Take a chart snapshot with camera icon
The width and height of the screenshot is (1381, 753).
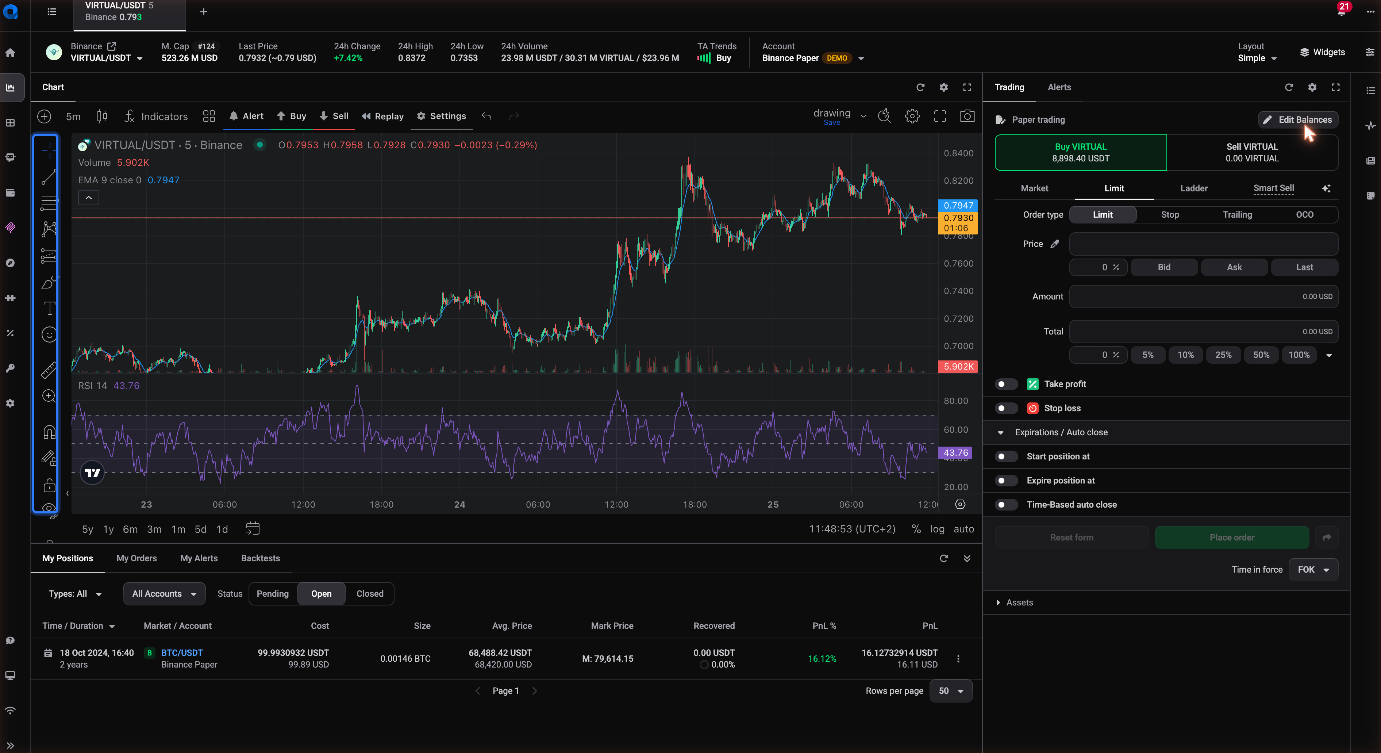click(967, 116)
